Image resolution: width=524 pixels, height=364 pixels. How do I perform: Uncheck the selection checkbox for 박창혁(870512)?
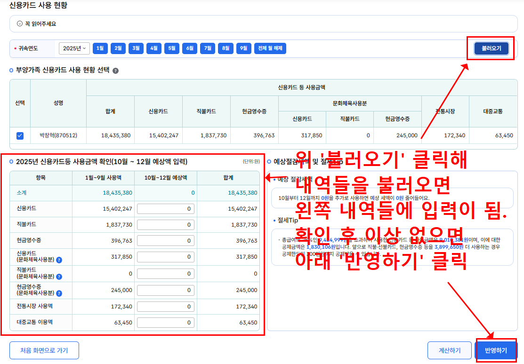click(x=19, y=136)
